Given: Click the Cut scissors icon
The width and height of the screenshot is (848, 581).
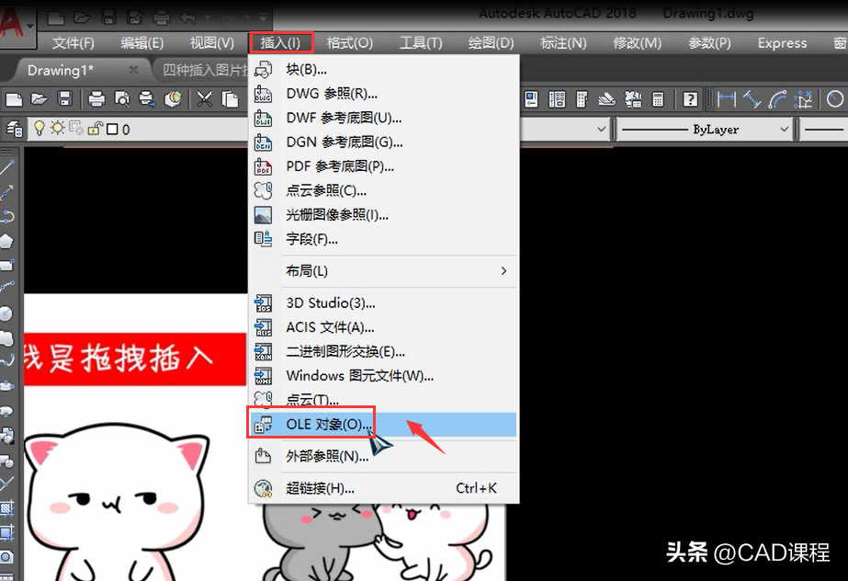Looking at the screenshot, I should point(205,99).
